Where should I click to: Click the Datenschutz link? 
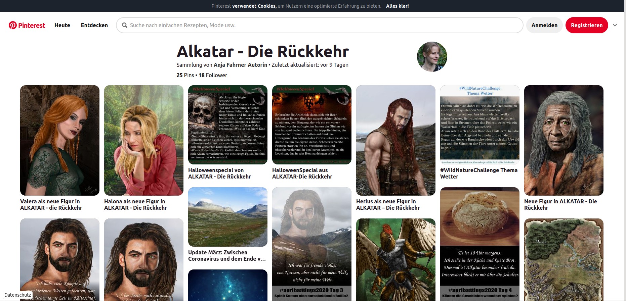pos(18,295)
